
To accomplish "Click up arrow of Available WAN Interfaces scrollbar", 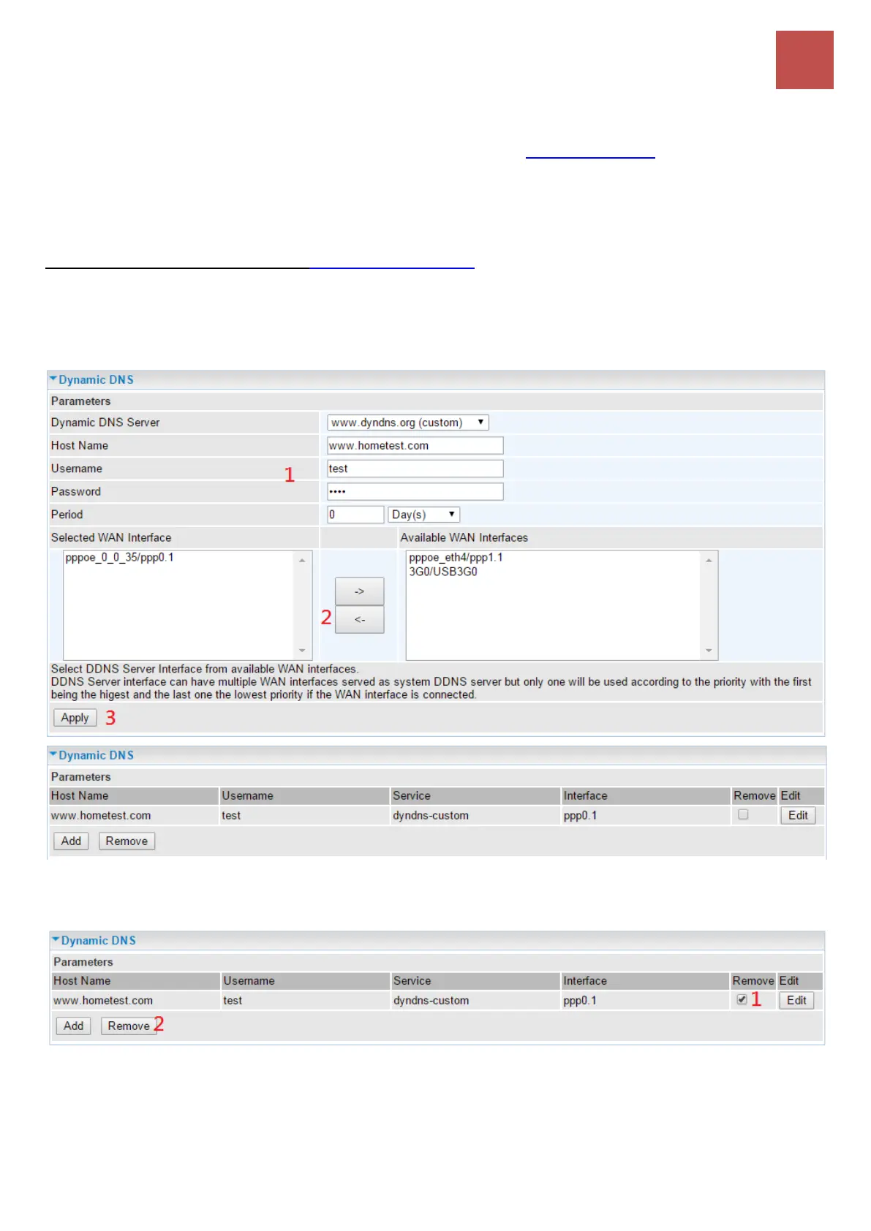I will tap(709, 560).
